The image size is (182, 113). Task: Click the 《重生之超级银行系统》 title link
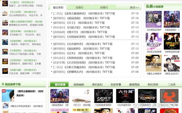click(x=21, y=22)
